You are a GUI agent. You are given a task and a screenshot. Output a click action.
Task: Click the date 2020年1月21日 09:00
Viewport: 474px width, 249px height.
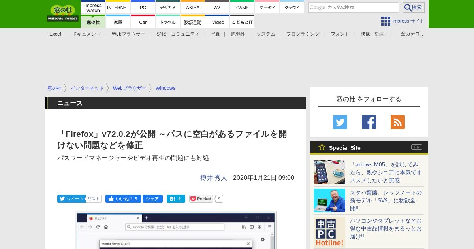(263, 178)
